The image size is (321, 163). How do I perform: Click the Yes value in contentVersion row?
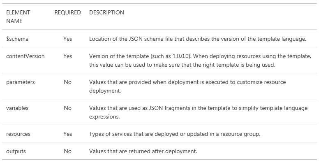tap(67, 56)
